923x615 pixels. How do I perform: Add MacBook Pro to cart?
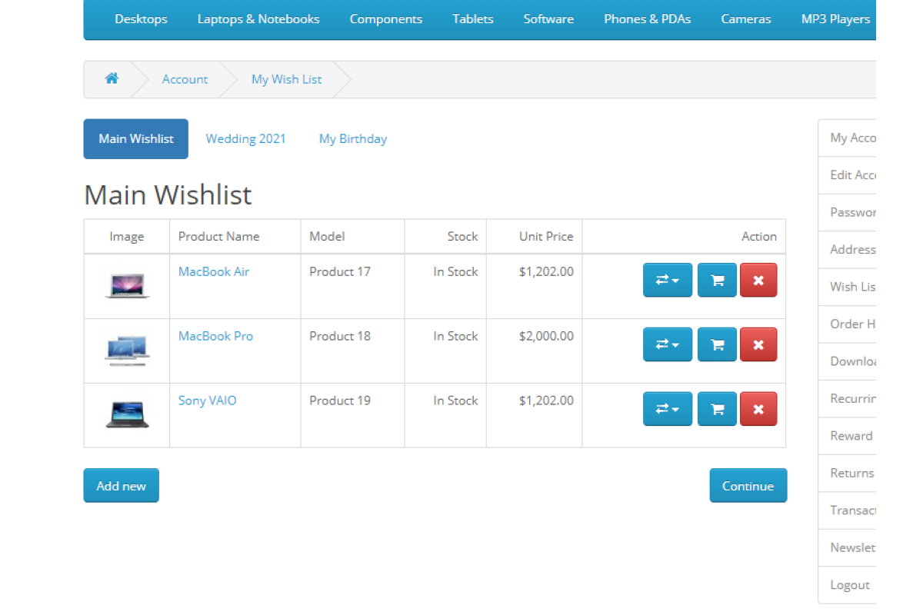point(717,344)
